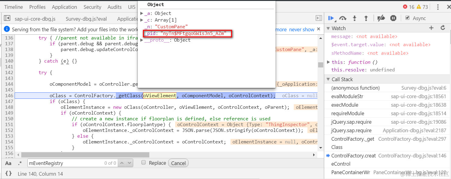Image resolution: width=451 pixels, height=179 pixels.
Task: Click the yellow warning count icon
Action: pos(419,7)
